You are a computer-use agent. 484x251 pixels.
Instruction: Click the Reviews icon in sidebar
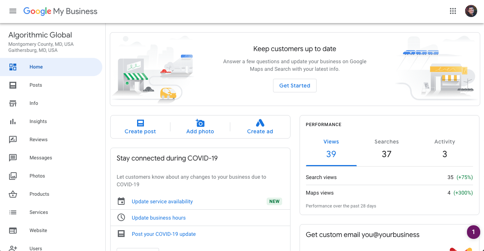[x=13, y=140]
